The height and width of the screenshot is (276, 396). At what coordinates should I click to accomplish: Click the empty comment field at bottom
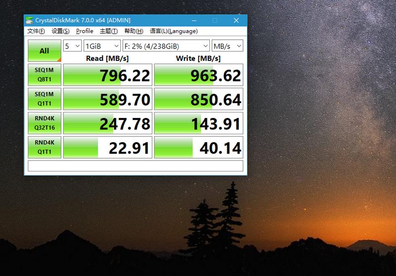coord(135,166)
